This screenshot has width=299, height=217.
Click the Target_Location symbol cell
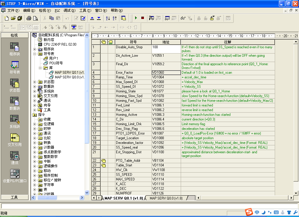[133, 138]
